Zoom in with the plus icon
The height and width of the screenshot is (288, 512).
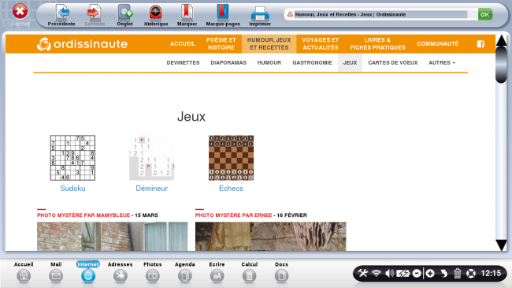[x=430, y=273]
